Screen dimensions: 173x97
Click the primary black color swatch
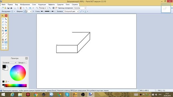click(4, 66)
